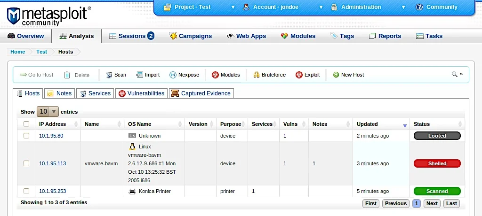Sort table by Updated column
Image resolution: width=482 pixels, height=216 pixels.
point(381,124)
